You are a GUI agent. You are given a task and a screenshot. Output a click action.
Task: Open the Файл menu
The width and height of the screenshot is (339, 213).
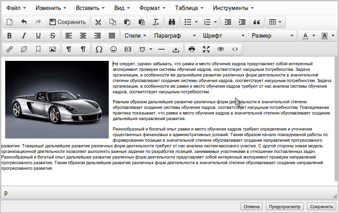[x=16, y=8]
